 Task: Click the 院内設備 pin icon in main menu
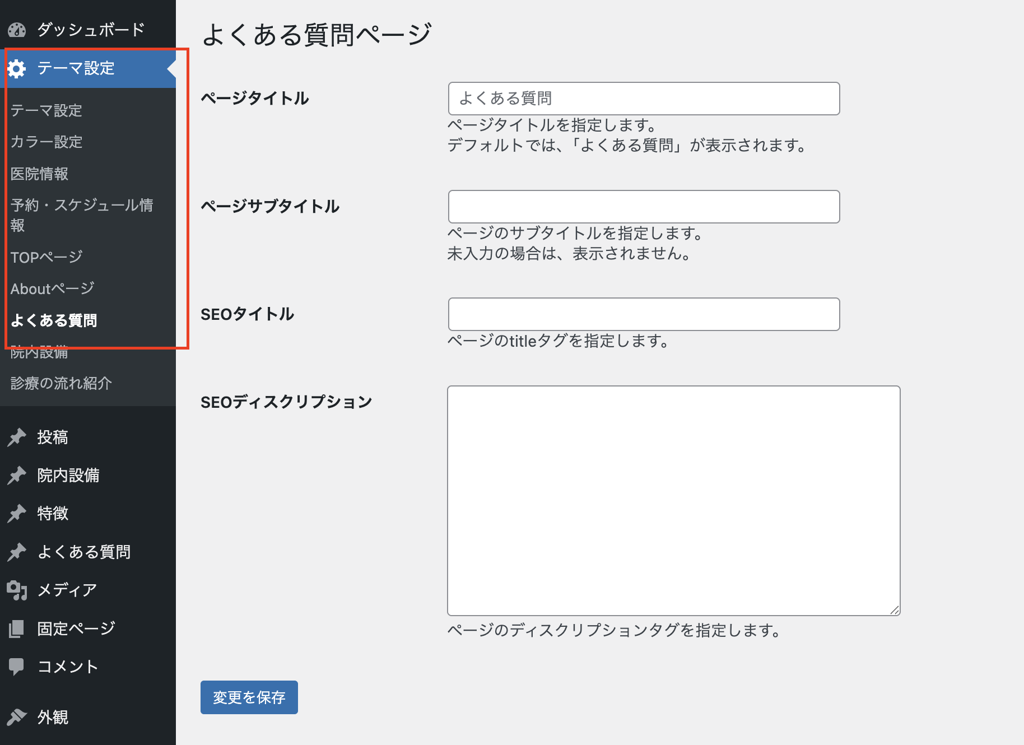[x=17, y=476]
